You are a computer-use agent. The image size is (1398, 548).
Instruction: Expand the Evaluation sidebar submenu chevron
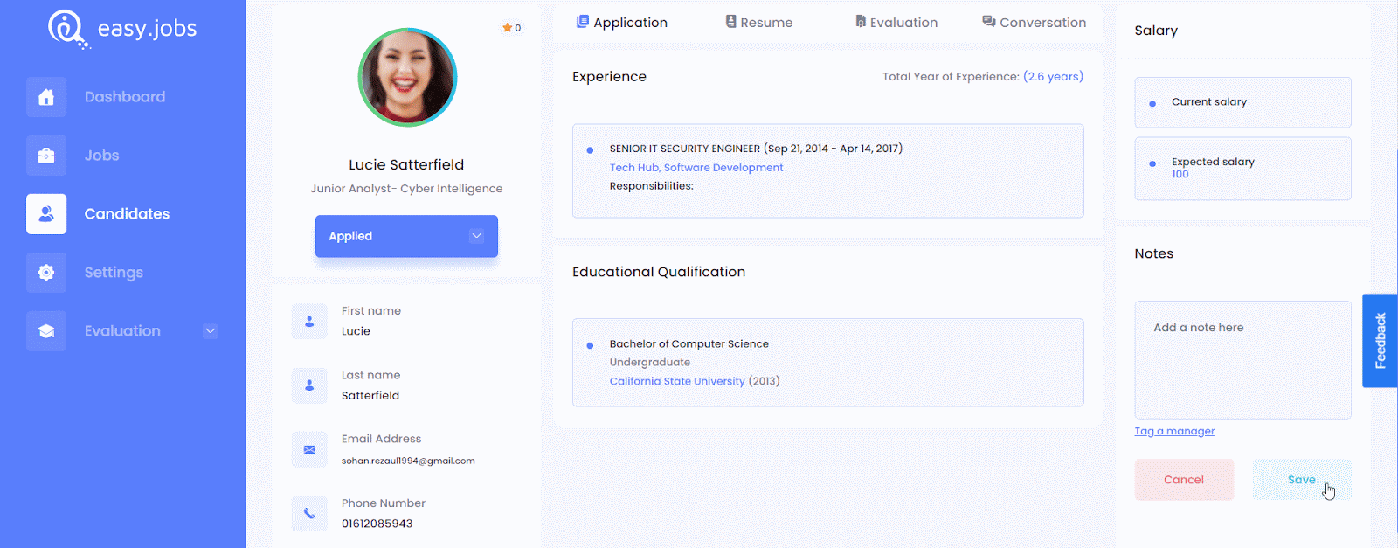pyautogui.click(x=210, y=331)
